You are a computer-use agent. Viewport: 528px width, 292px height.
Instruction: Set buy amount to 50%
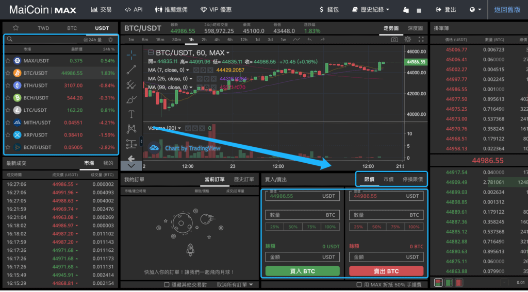293,227
